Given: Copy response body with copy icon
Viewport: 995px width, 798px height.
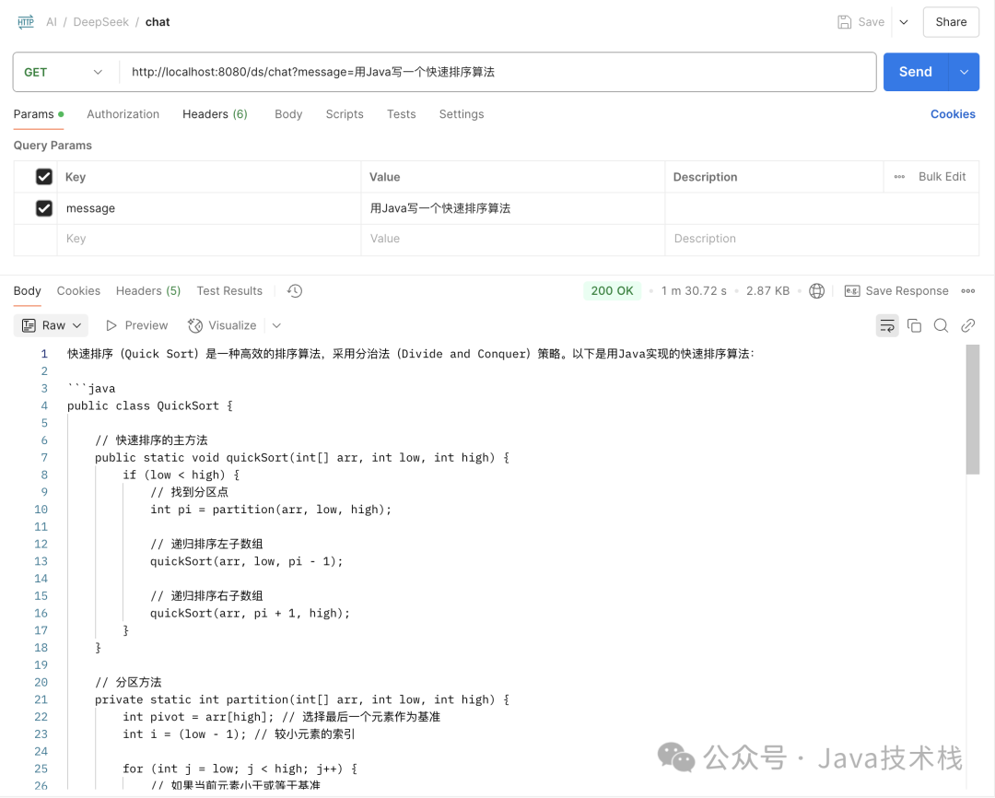Looking at the screenshot, I should click(915, 325).
